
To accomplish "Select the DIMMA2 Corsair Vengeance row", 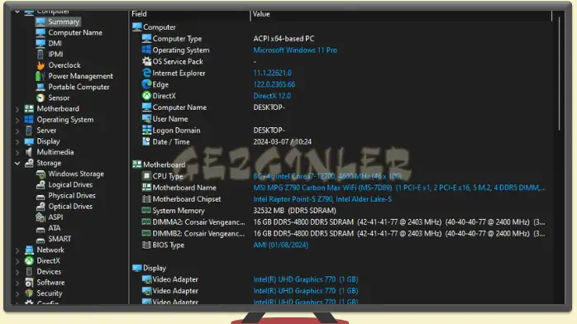I will pyautogui.click(x=342, y=222).
